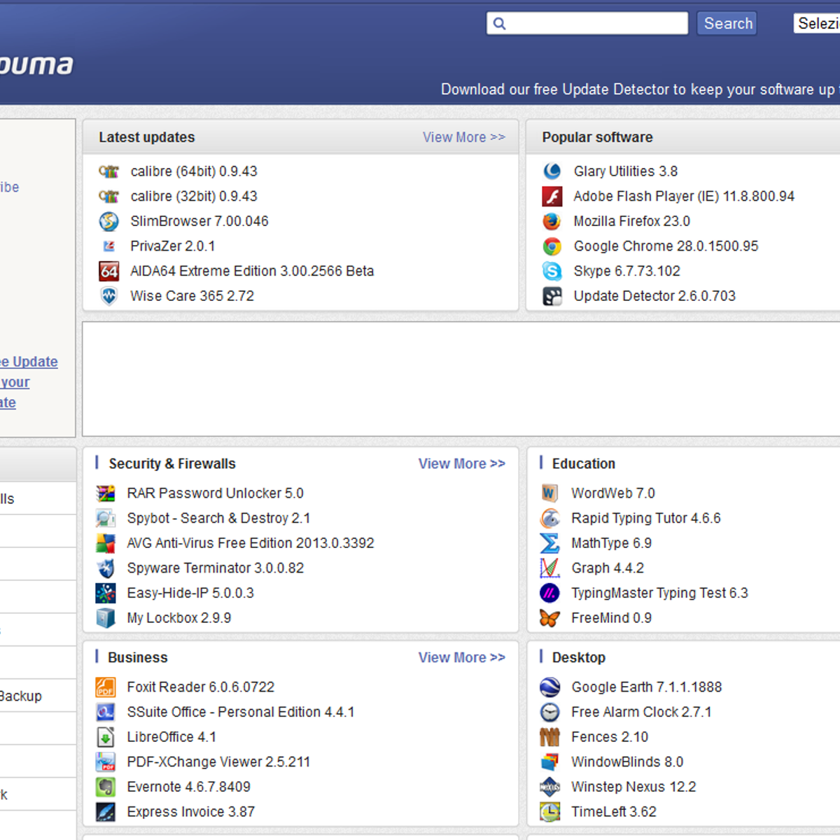Click the Update Detector icon
This screenshot has height=840, width=840.
[x=552, y=296]
